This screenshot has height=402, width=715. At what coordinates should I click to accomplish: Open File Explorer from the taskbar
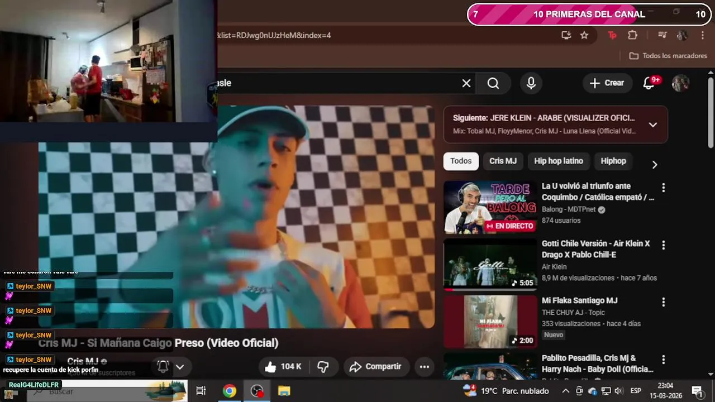284,391
